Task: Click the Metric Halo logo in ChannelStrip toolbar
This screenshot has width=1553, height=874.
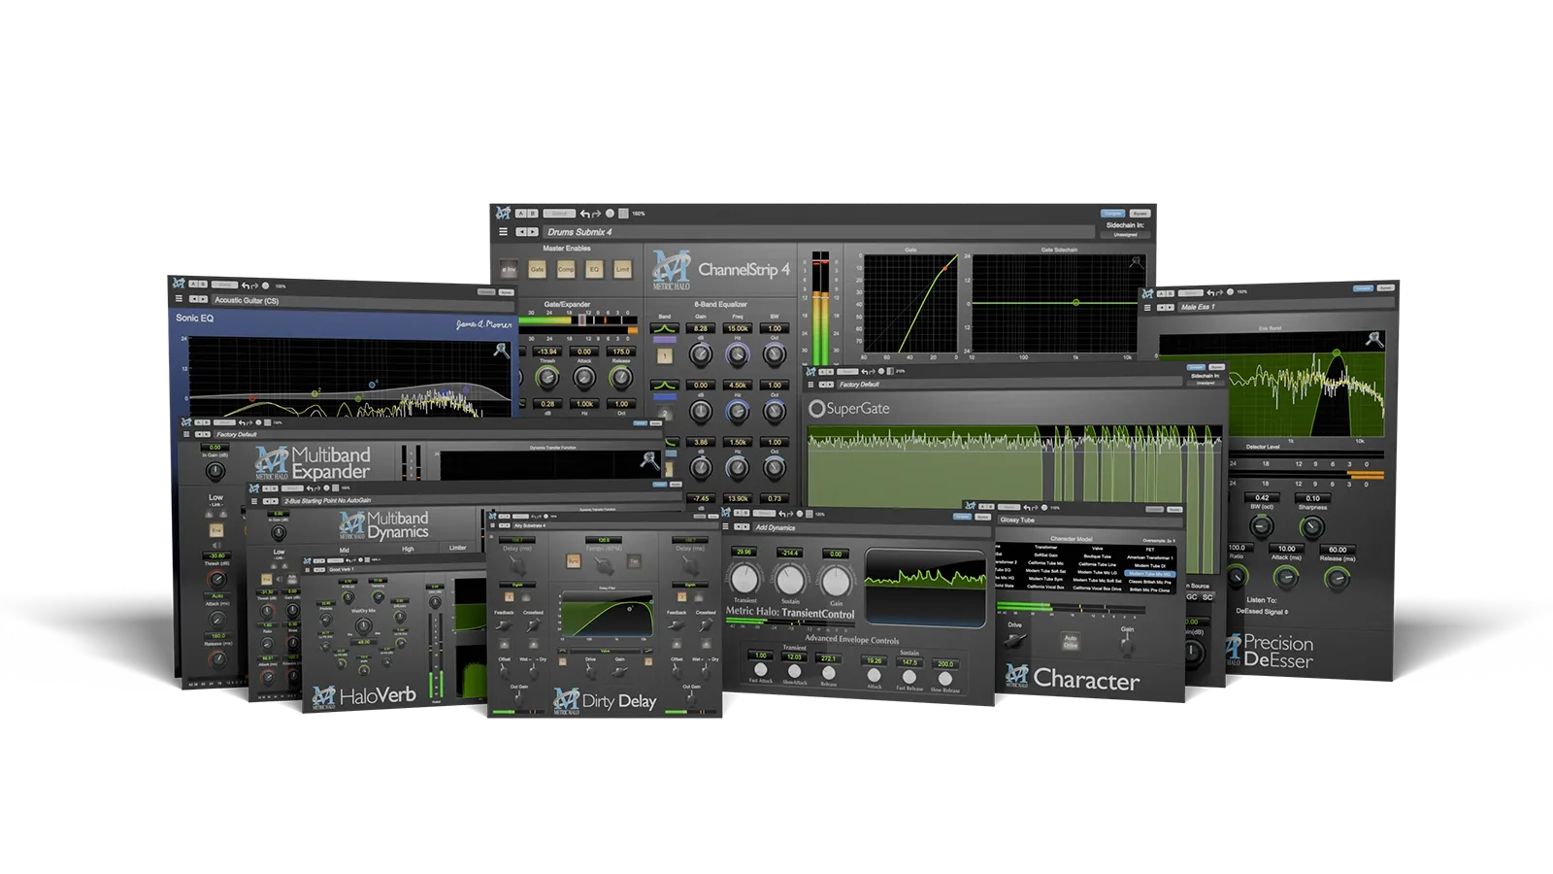Action: 503,213
